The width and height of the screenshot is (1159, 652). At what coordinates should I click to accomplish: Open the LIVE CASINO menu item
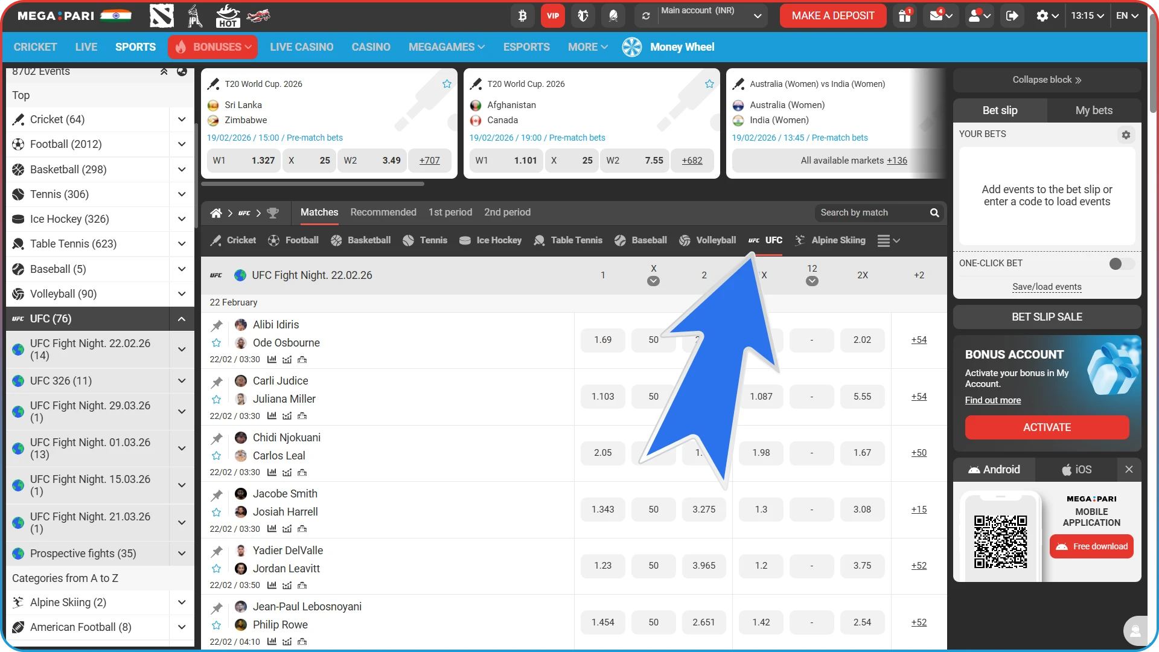tap(302, 46)
